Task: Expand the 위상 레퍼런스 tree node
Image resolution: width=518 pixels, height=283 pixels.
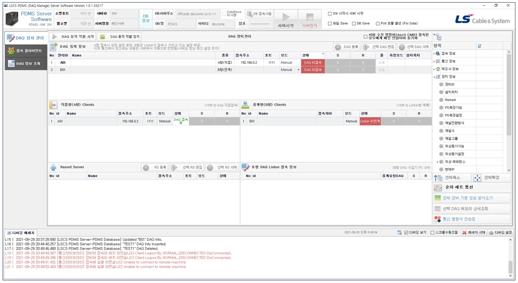Action: click(x=437, y=162)
